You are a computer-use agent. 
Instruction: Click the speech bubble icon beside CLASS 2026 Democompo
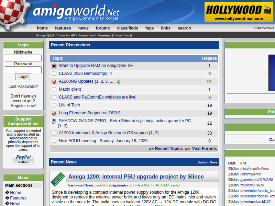click(54, 74)
